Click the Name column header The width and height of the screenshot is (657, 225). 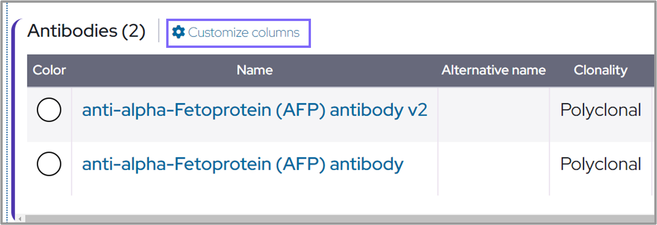254,70
